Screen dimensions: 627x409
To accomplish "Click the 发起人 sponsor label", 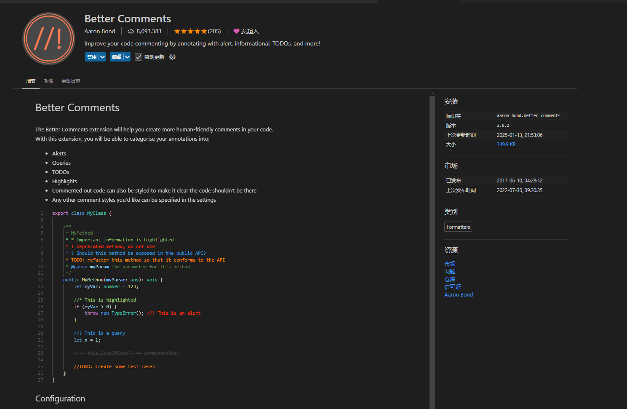I will point(250,31).
